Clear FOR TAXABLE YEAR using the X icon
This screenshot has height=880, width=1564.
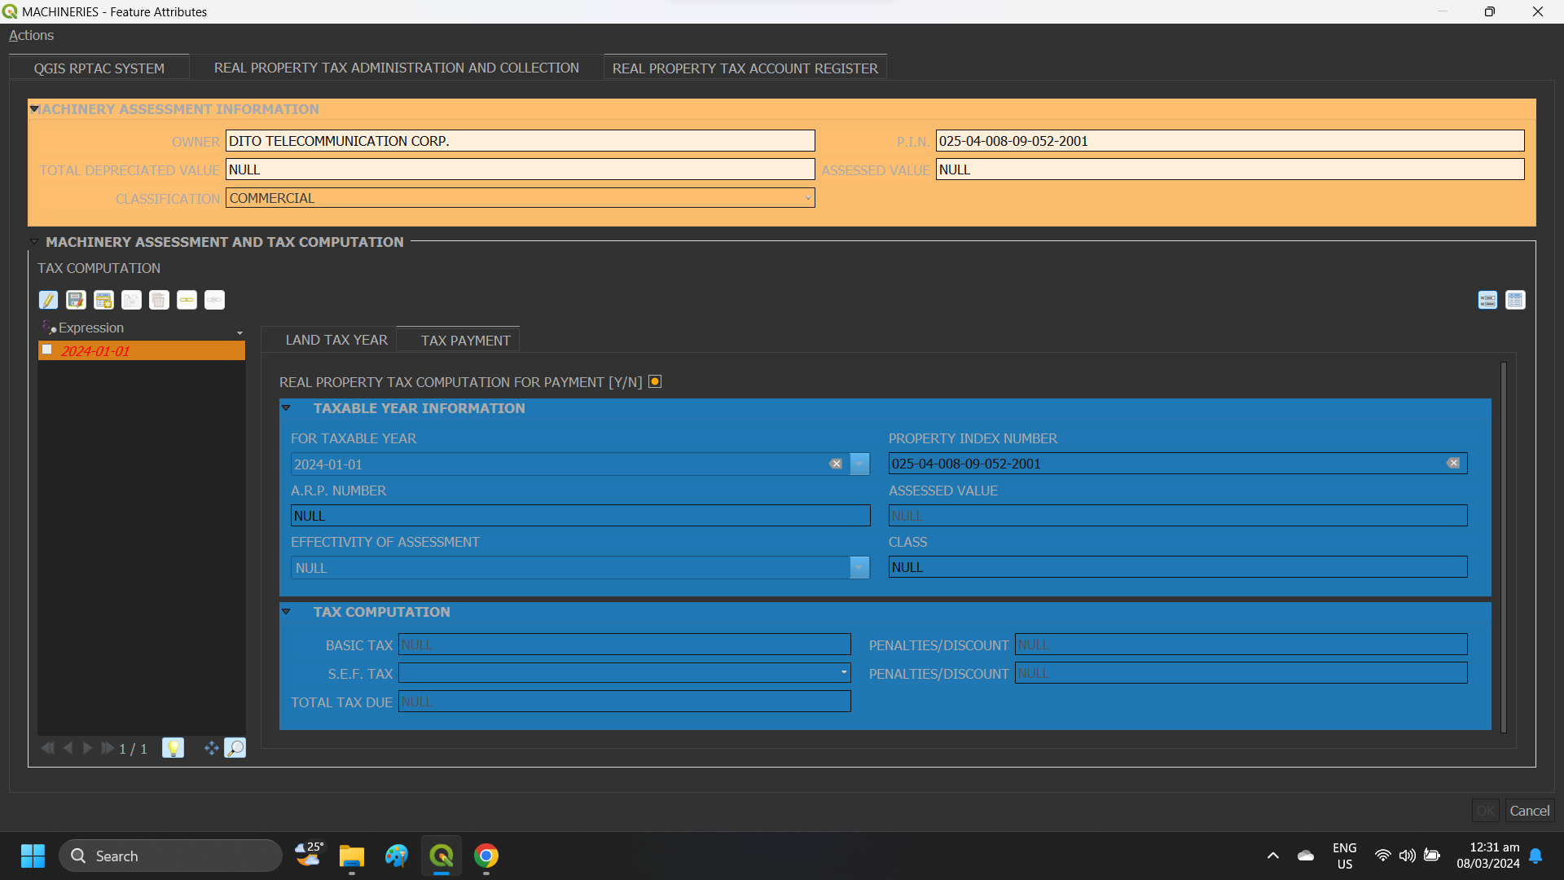click(836, 464)
